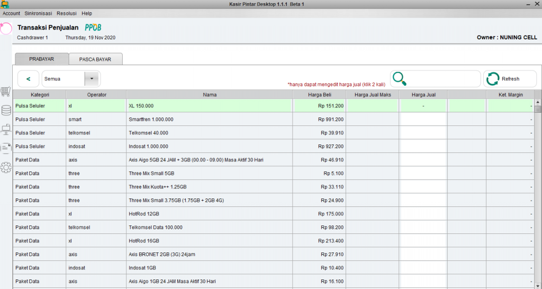Click the Rp 39.910 price cell

coord(319,133)
